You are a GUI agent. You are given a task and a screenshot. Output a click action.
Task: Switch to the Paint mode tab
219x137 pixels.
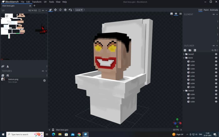coord(206,10)
